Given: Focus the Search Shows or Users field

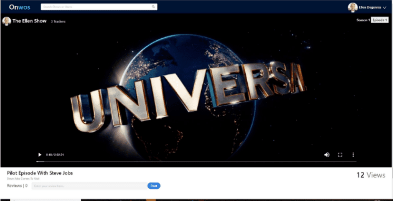Looking at the screenshot, I should 99,7.
